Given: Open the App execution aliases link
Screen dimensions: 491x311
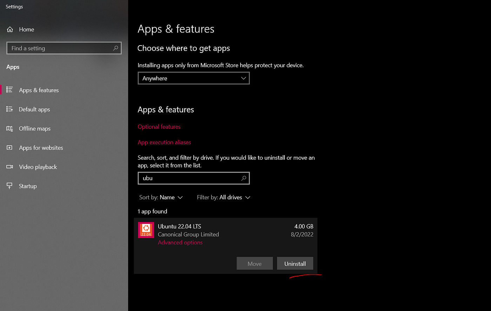Looking at the screenshot, I should [164, 142].
